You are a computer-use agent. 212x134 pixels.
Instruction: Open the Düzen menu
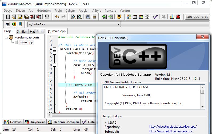point(21,11)
